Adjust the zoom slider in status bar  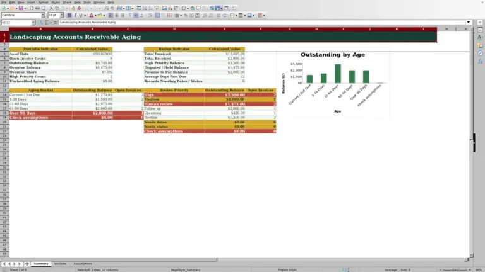coord(455,270)
